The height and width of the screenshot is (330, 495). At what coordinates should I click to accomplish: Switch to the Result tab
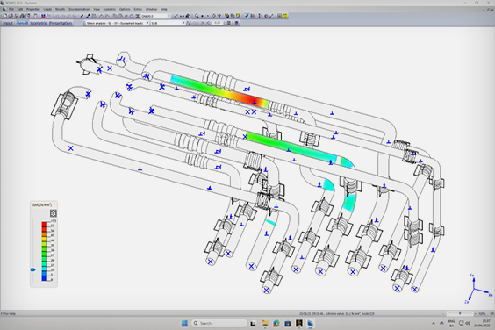click(23, 23)
